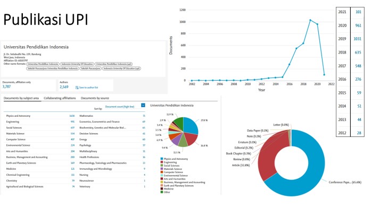Select Decision Sciences subject row
371x208 pixels.
coord(112,134)
